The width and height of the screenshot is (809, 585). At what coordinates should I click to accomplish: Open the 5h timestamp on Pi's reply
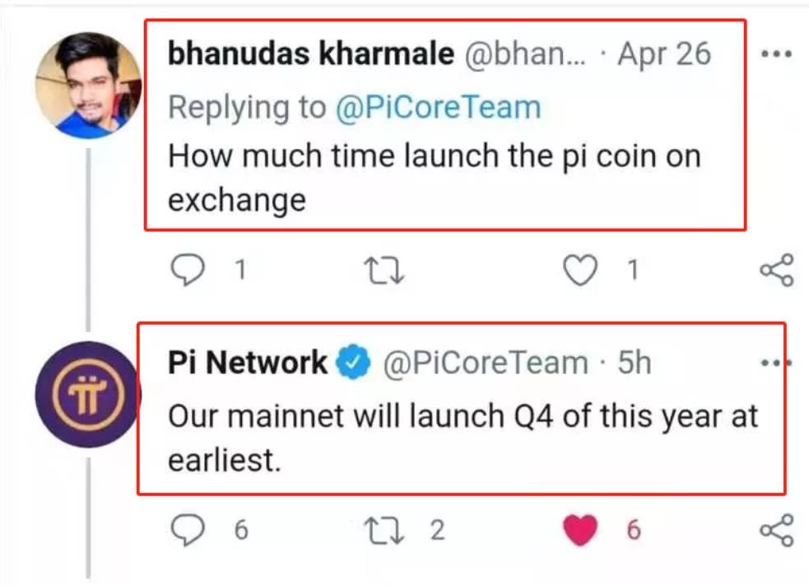point(635,363)
